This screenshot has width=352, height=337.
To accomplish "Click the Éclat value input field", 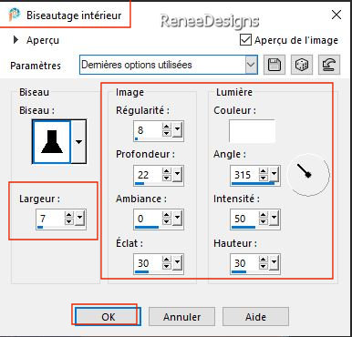I will (x=148, y=263).
